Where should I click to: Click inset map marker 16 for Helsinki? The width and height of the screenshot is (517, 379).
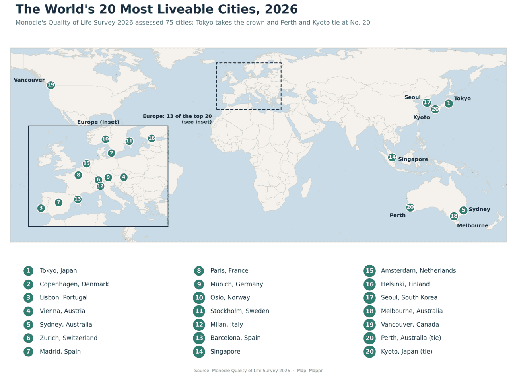152,138
